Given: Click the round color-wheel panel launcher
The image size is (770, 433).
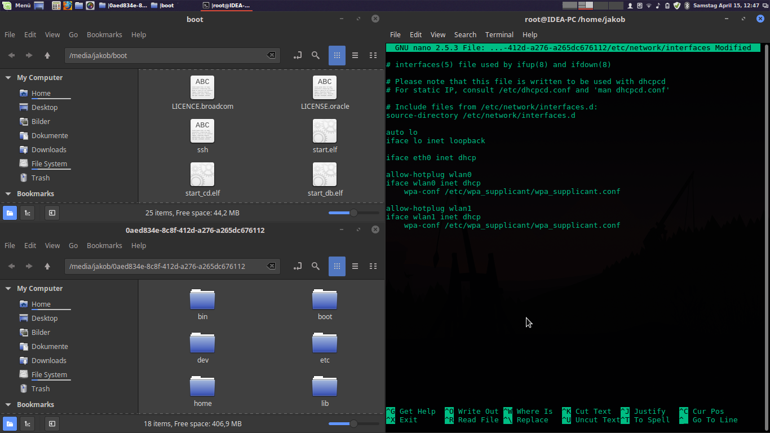Looking at the screenshot, I should tap(90, 6).
